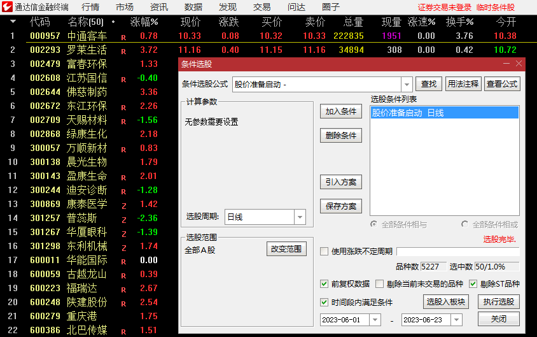Open the 数据 menu

coord(193,7)
